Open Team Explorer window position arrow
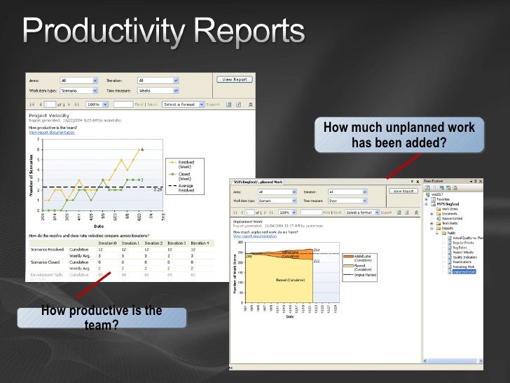The image size is (510, 383). click(x=471, y=181)
